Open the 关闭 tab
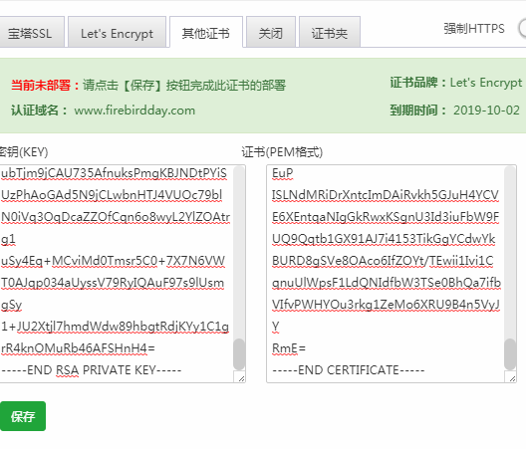 (270, 33)
